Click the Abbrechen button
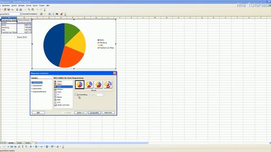 pos(108,113)
